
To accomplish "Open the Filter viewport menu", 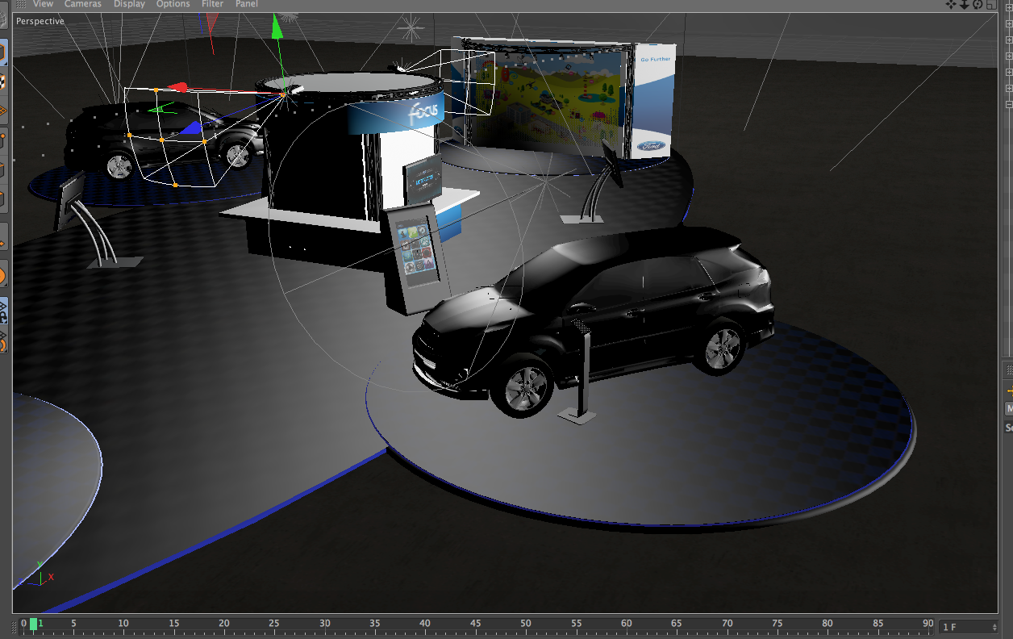I will (x=212, y=4).
